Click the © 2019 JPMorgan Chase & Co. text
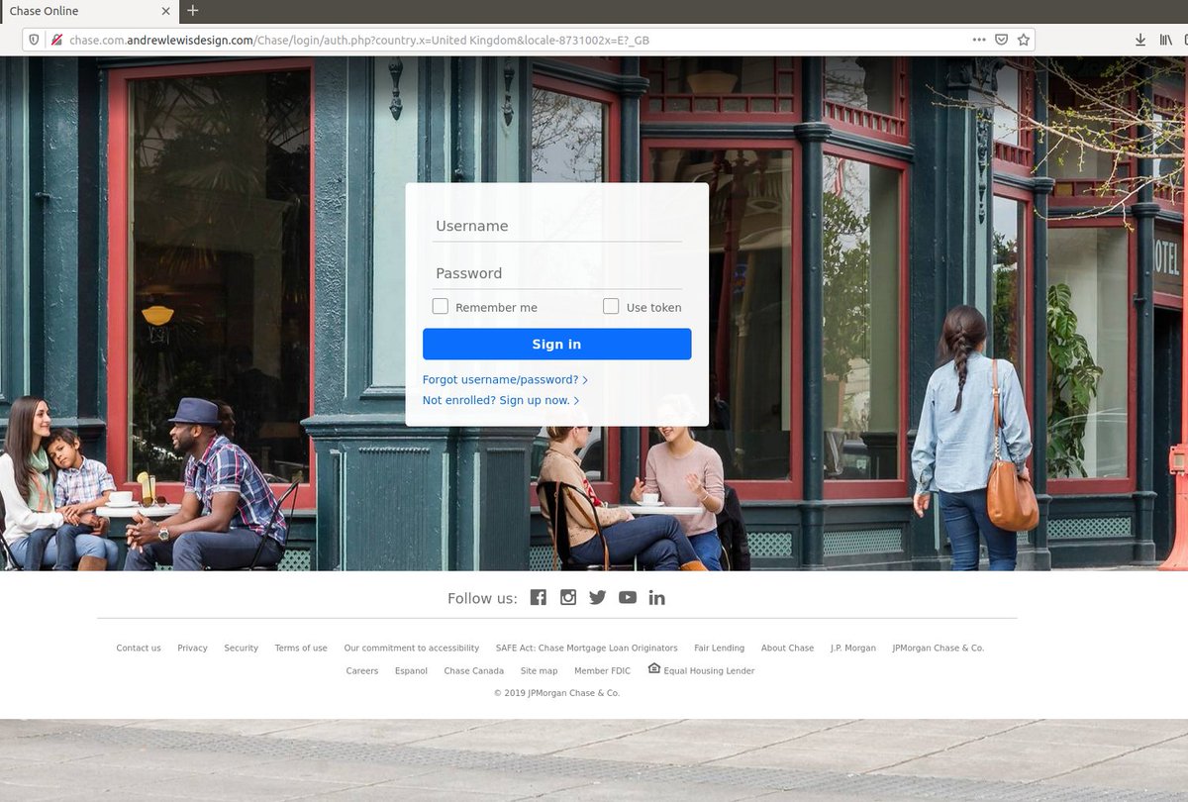This screenshot has width=1188, height=802. 556,693
